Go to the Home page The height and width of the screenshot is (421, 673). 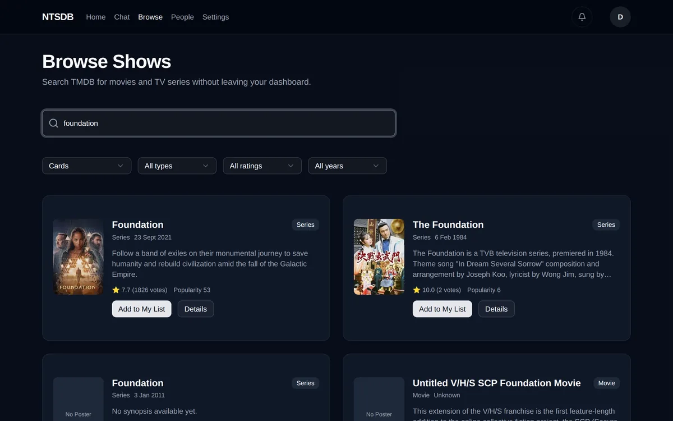(x=96, y=17)
